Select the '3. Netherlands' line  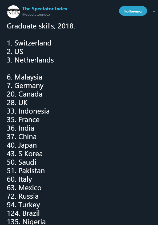click(30, 60)
